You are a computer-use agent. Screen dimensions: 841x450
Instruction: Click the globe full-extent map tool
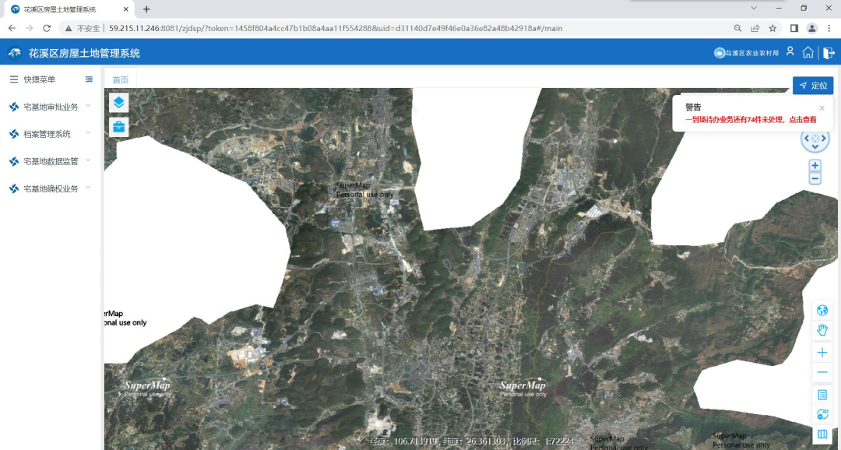(x=822, y=310)
